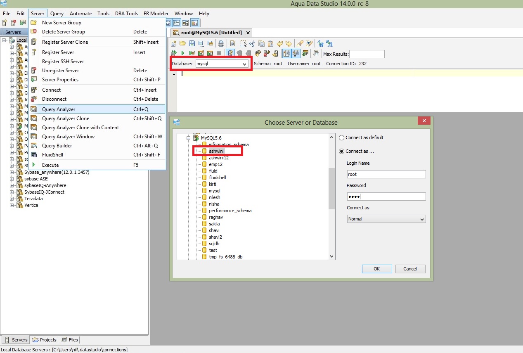The image size is (523, 353).
Task: Click the grey Stop execution square icon
Action: 219,53
